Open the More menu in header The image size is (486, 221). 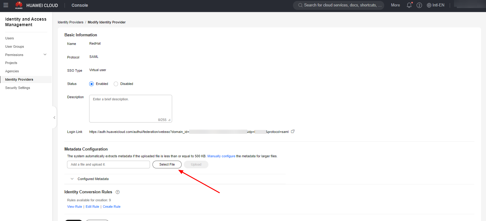pyautogui.click(x=395, y=5)
